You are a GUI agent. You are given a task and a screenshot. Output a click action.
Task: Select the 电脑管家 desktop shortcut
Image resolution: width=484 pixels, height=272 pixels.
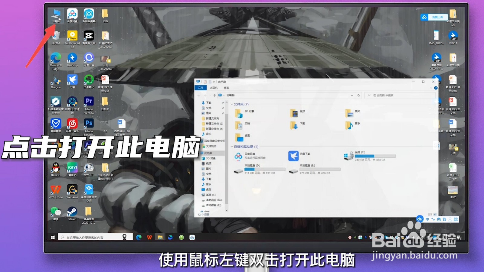[56, 126]
